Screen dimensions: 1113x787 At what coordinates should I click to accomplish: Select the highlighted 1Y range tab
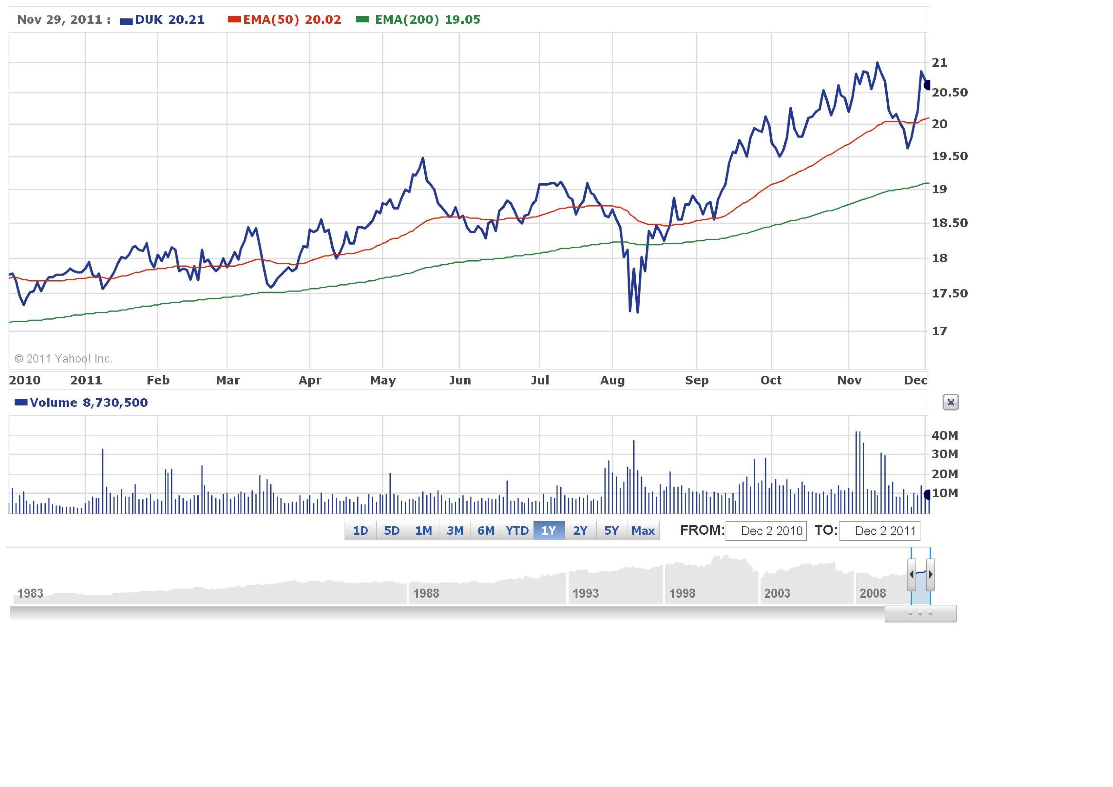[549, 530]
